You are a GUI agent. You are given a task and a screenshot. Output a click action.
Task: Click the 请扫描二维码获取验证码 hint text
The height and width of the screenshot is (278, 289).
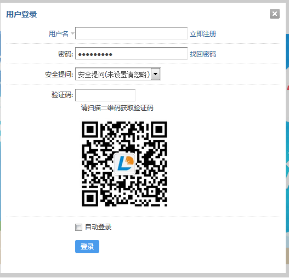(x=117, y=108)
